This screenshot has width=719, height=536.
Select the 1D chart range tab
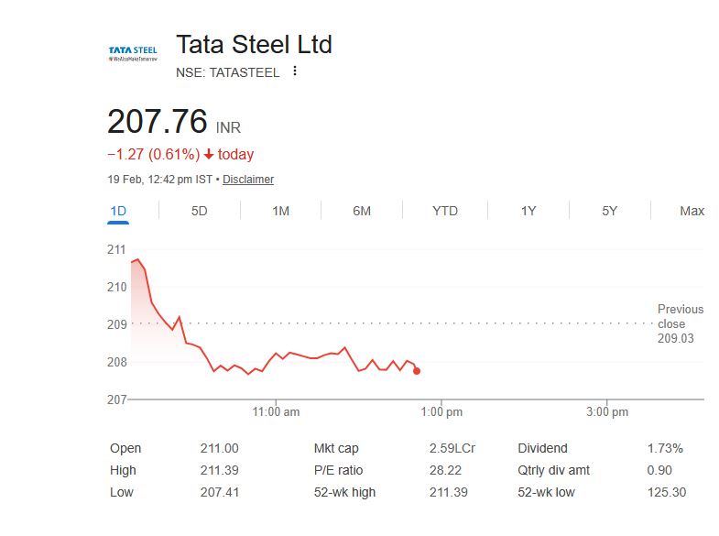[x=118, y=211]
